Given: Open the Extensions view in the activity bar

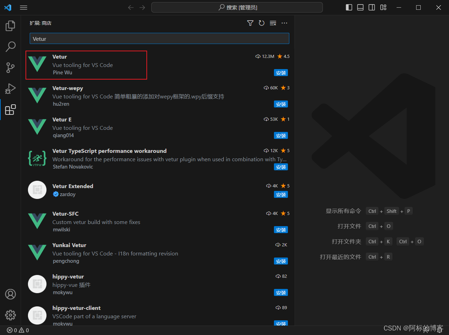Looking at the screenshot, I should [x=10, y=110].
